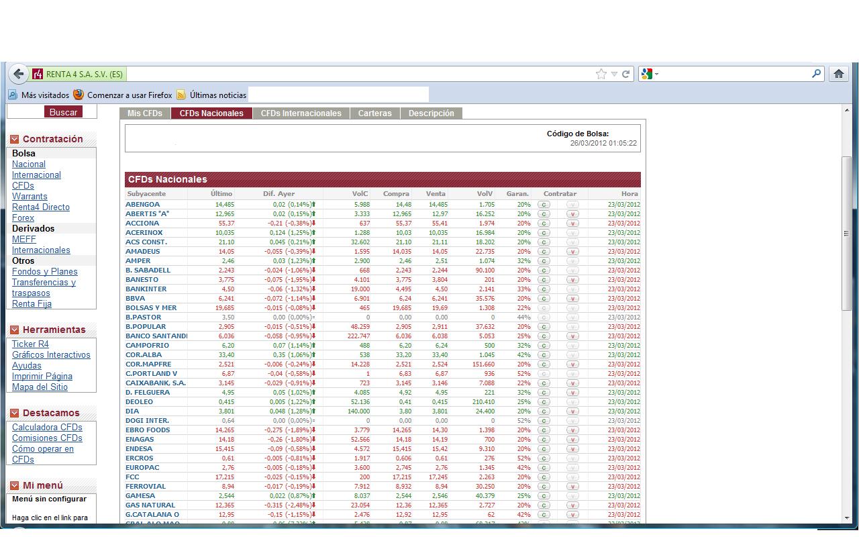
Task: Click the search magnifier icon
Action: click(x=816, y=74)
